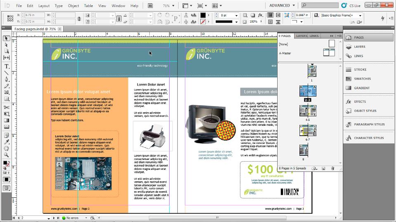Image resolution: width=396 pixels, height=222 pixels.
Task: Go to next page arrow in status bar
Action: coord(54,218)
